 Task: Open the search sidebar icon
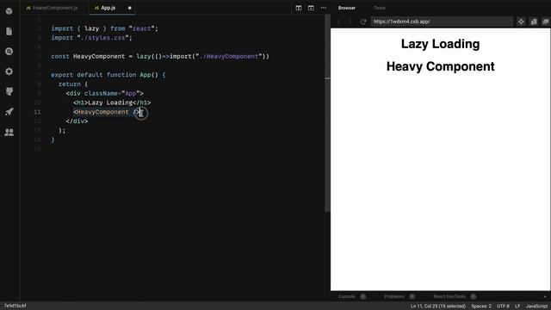[x=9, y=52]
